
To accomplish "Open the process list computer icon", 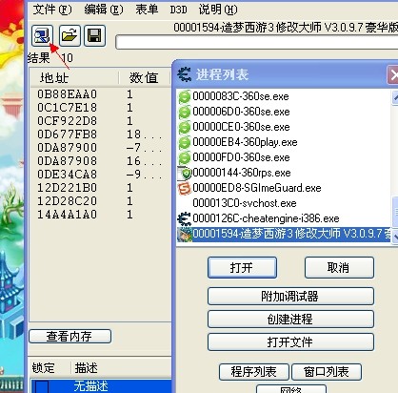I will click(x=42, y=35).
